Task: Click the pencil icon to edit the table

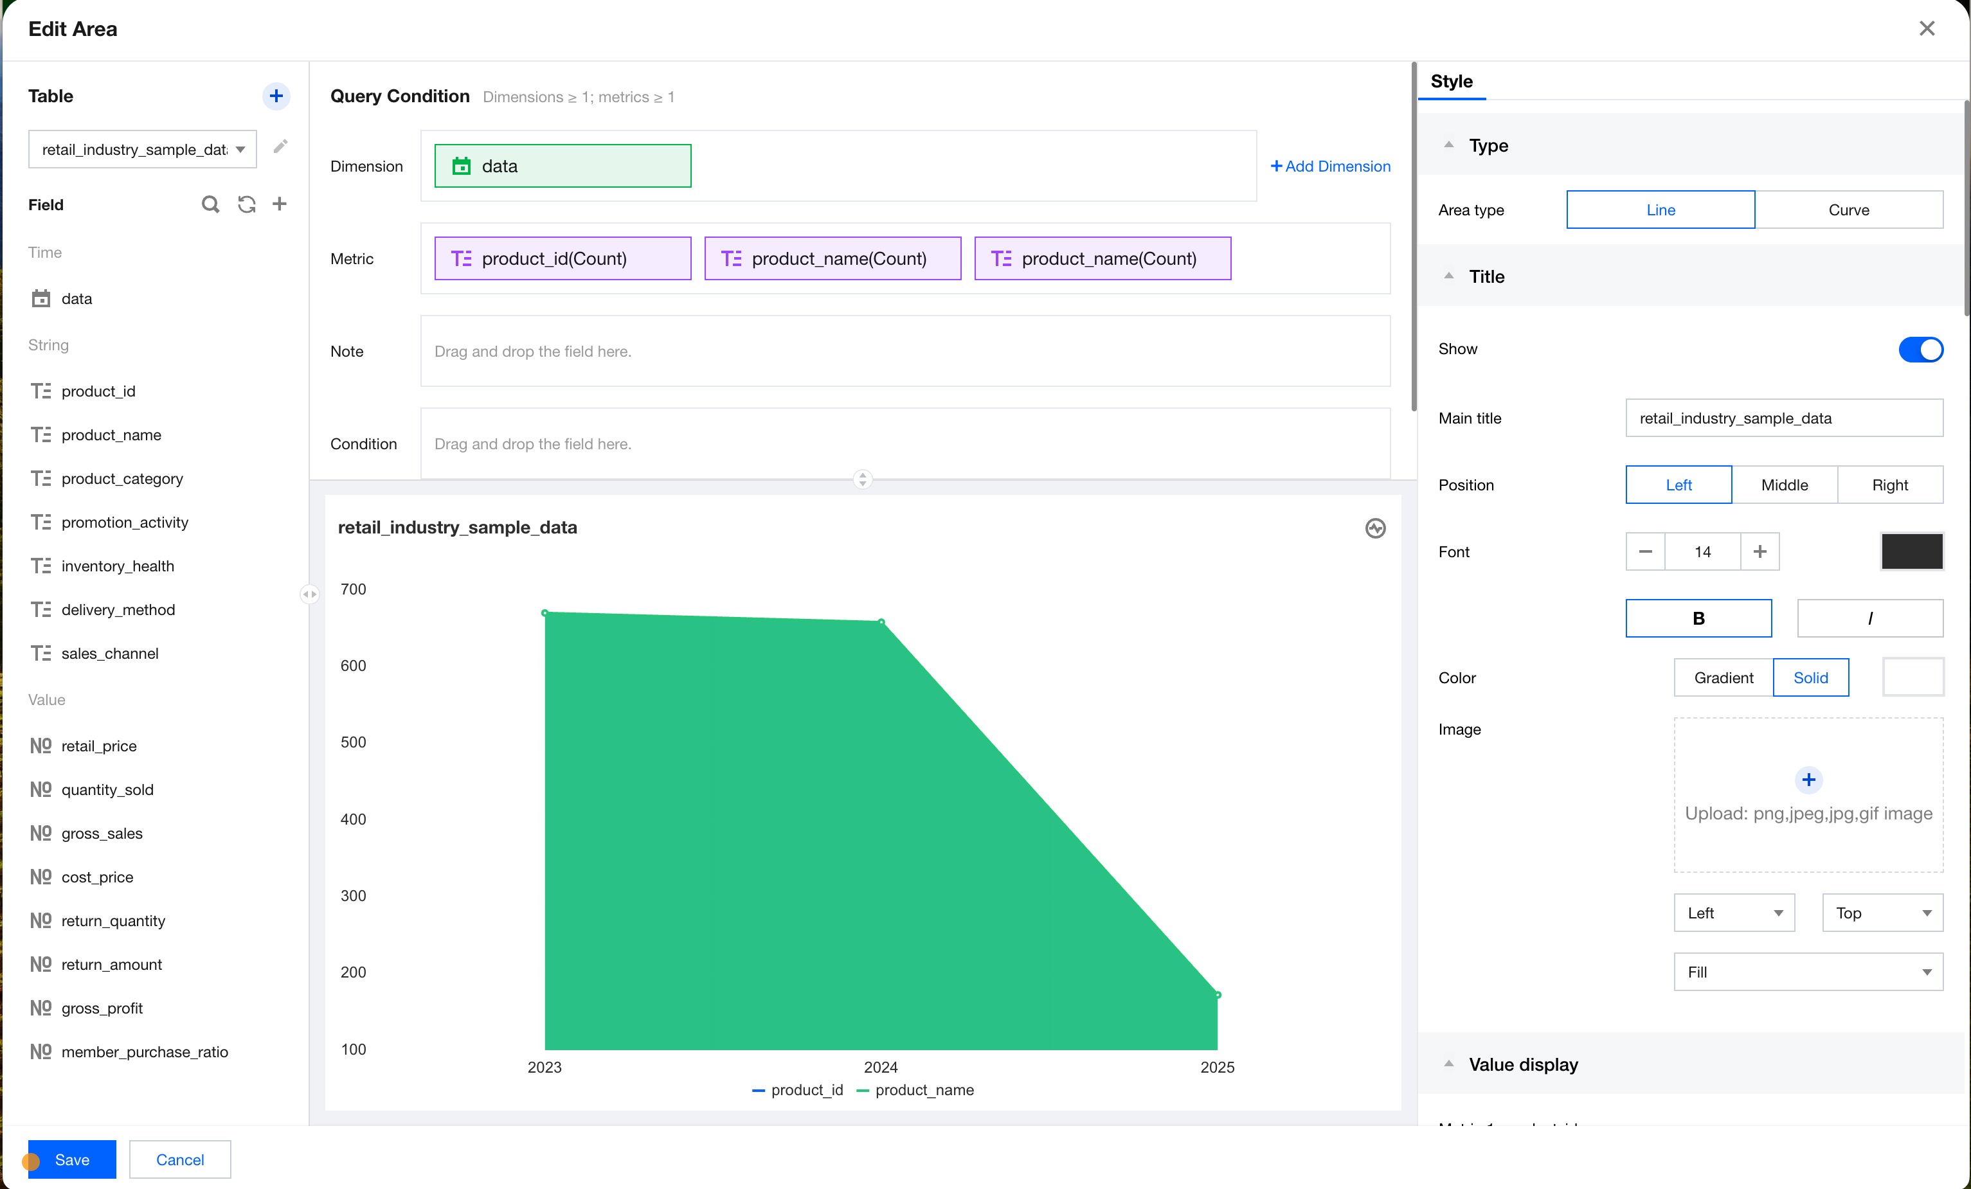Action: coord(280,147)
